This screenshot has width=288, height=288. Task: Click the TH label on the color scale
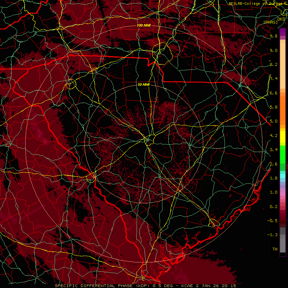[275, 249]
